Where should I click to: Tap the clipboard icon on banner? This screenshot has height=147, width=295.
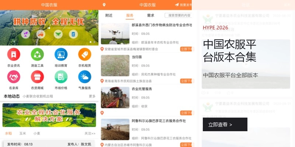[73, 34]
